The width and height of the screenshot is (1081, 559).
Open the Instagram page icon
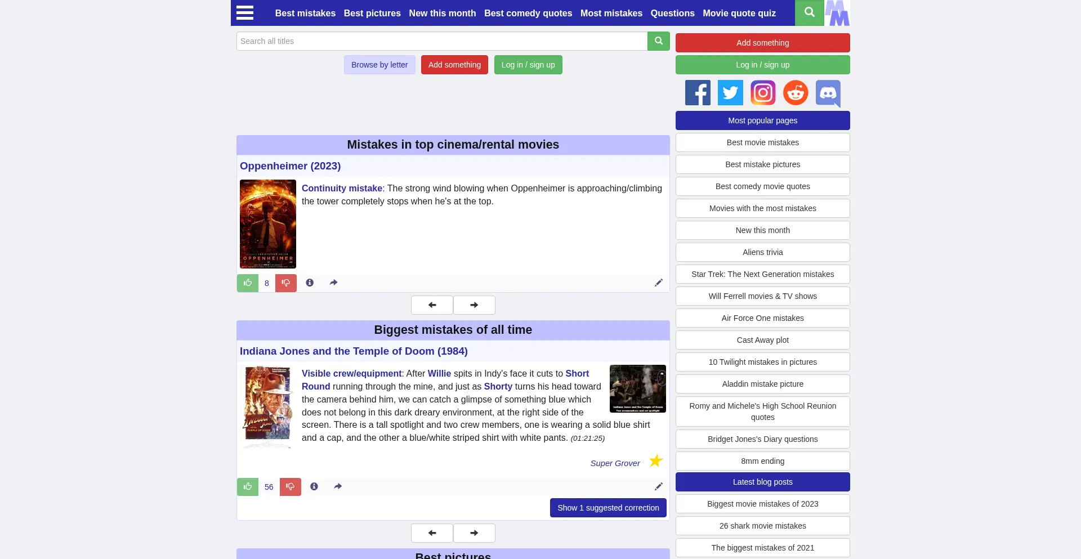[x=763, y=93]
